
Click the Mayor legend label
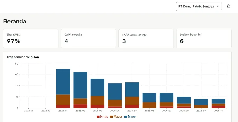(118, 117)
